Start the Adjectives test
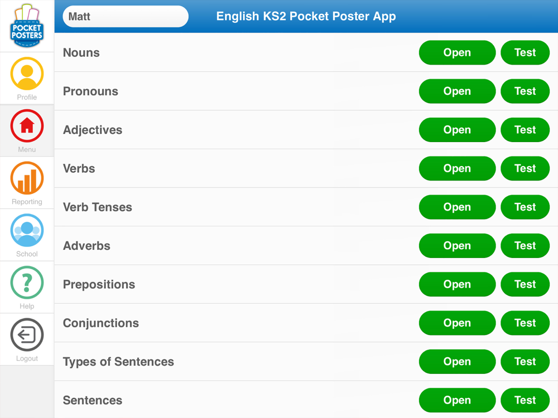 pyautogui.click(x=525, y=130)
